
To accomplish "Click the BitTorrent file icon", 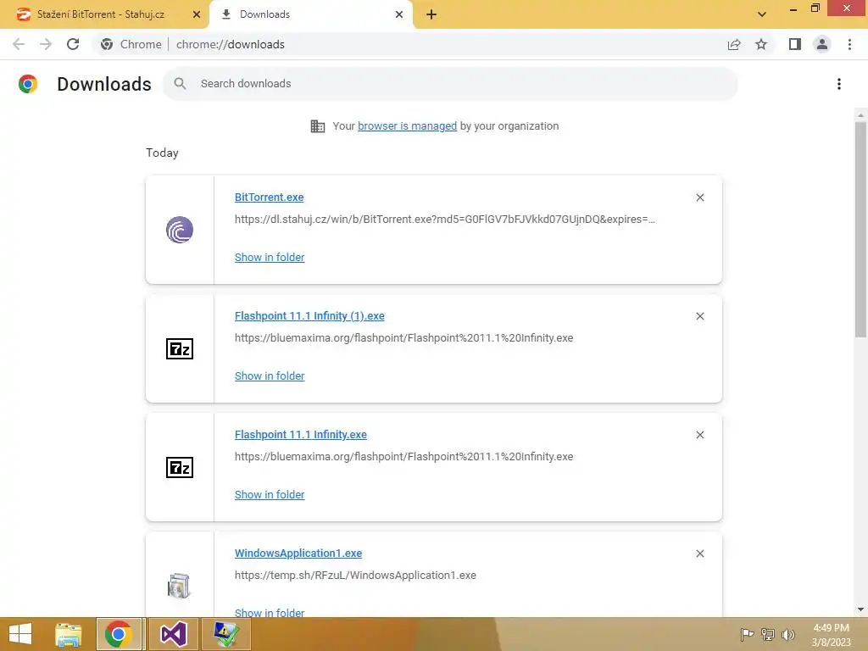I will pyautogui.click(x=180, y=230).
